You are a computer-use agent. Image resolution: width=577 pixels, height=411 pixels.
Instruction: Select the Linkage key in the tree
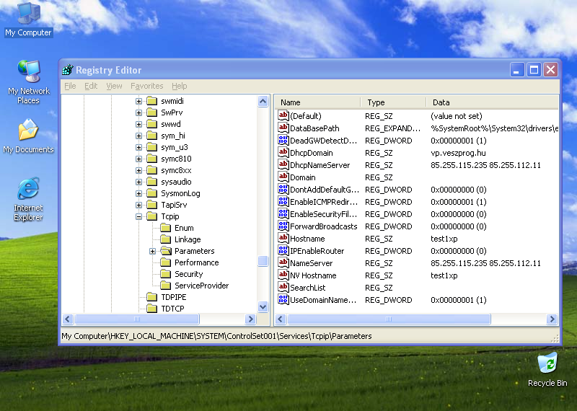click(x=188, y=239)
